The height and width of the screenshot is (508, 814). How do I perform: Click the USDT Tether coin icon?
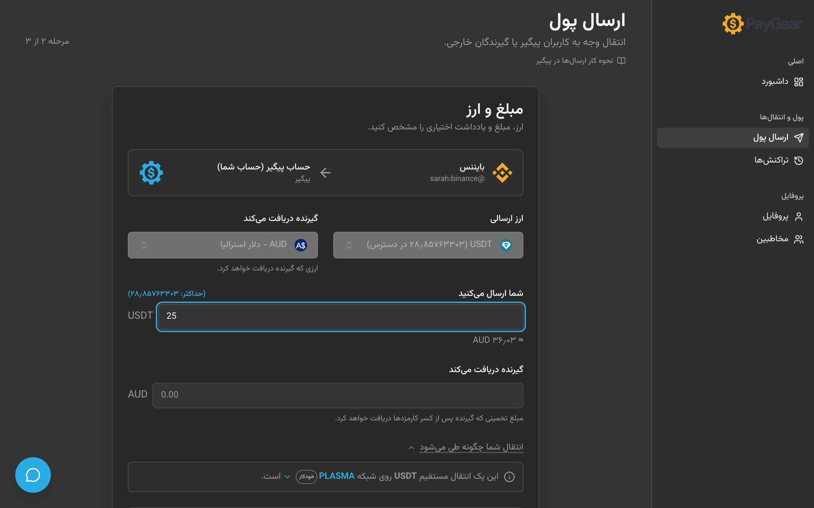click(x=506, y=245)
